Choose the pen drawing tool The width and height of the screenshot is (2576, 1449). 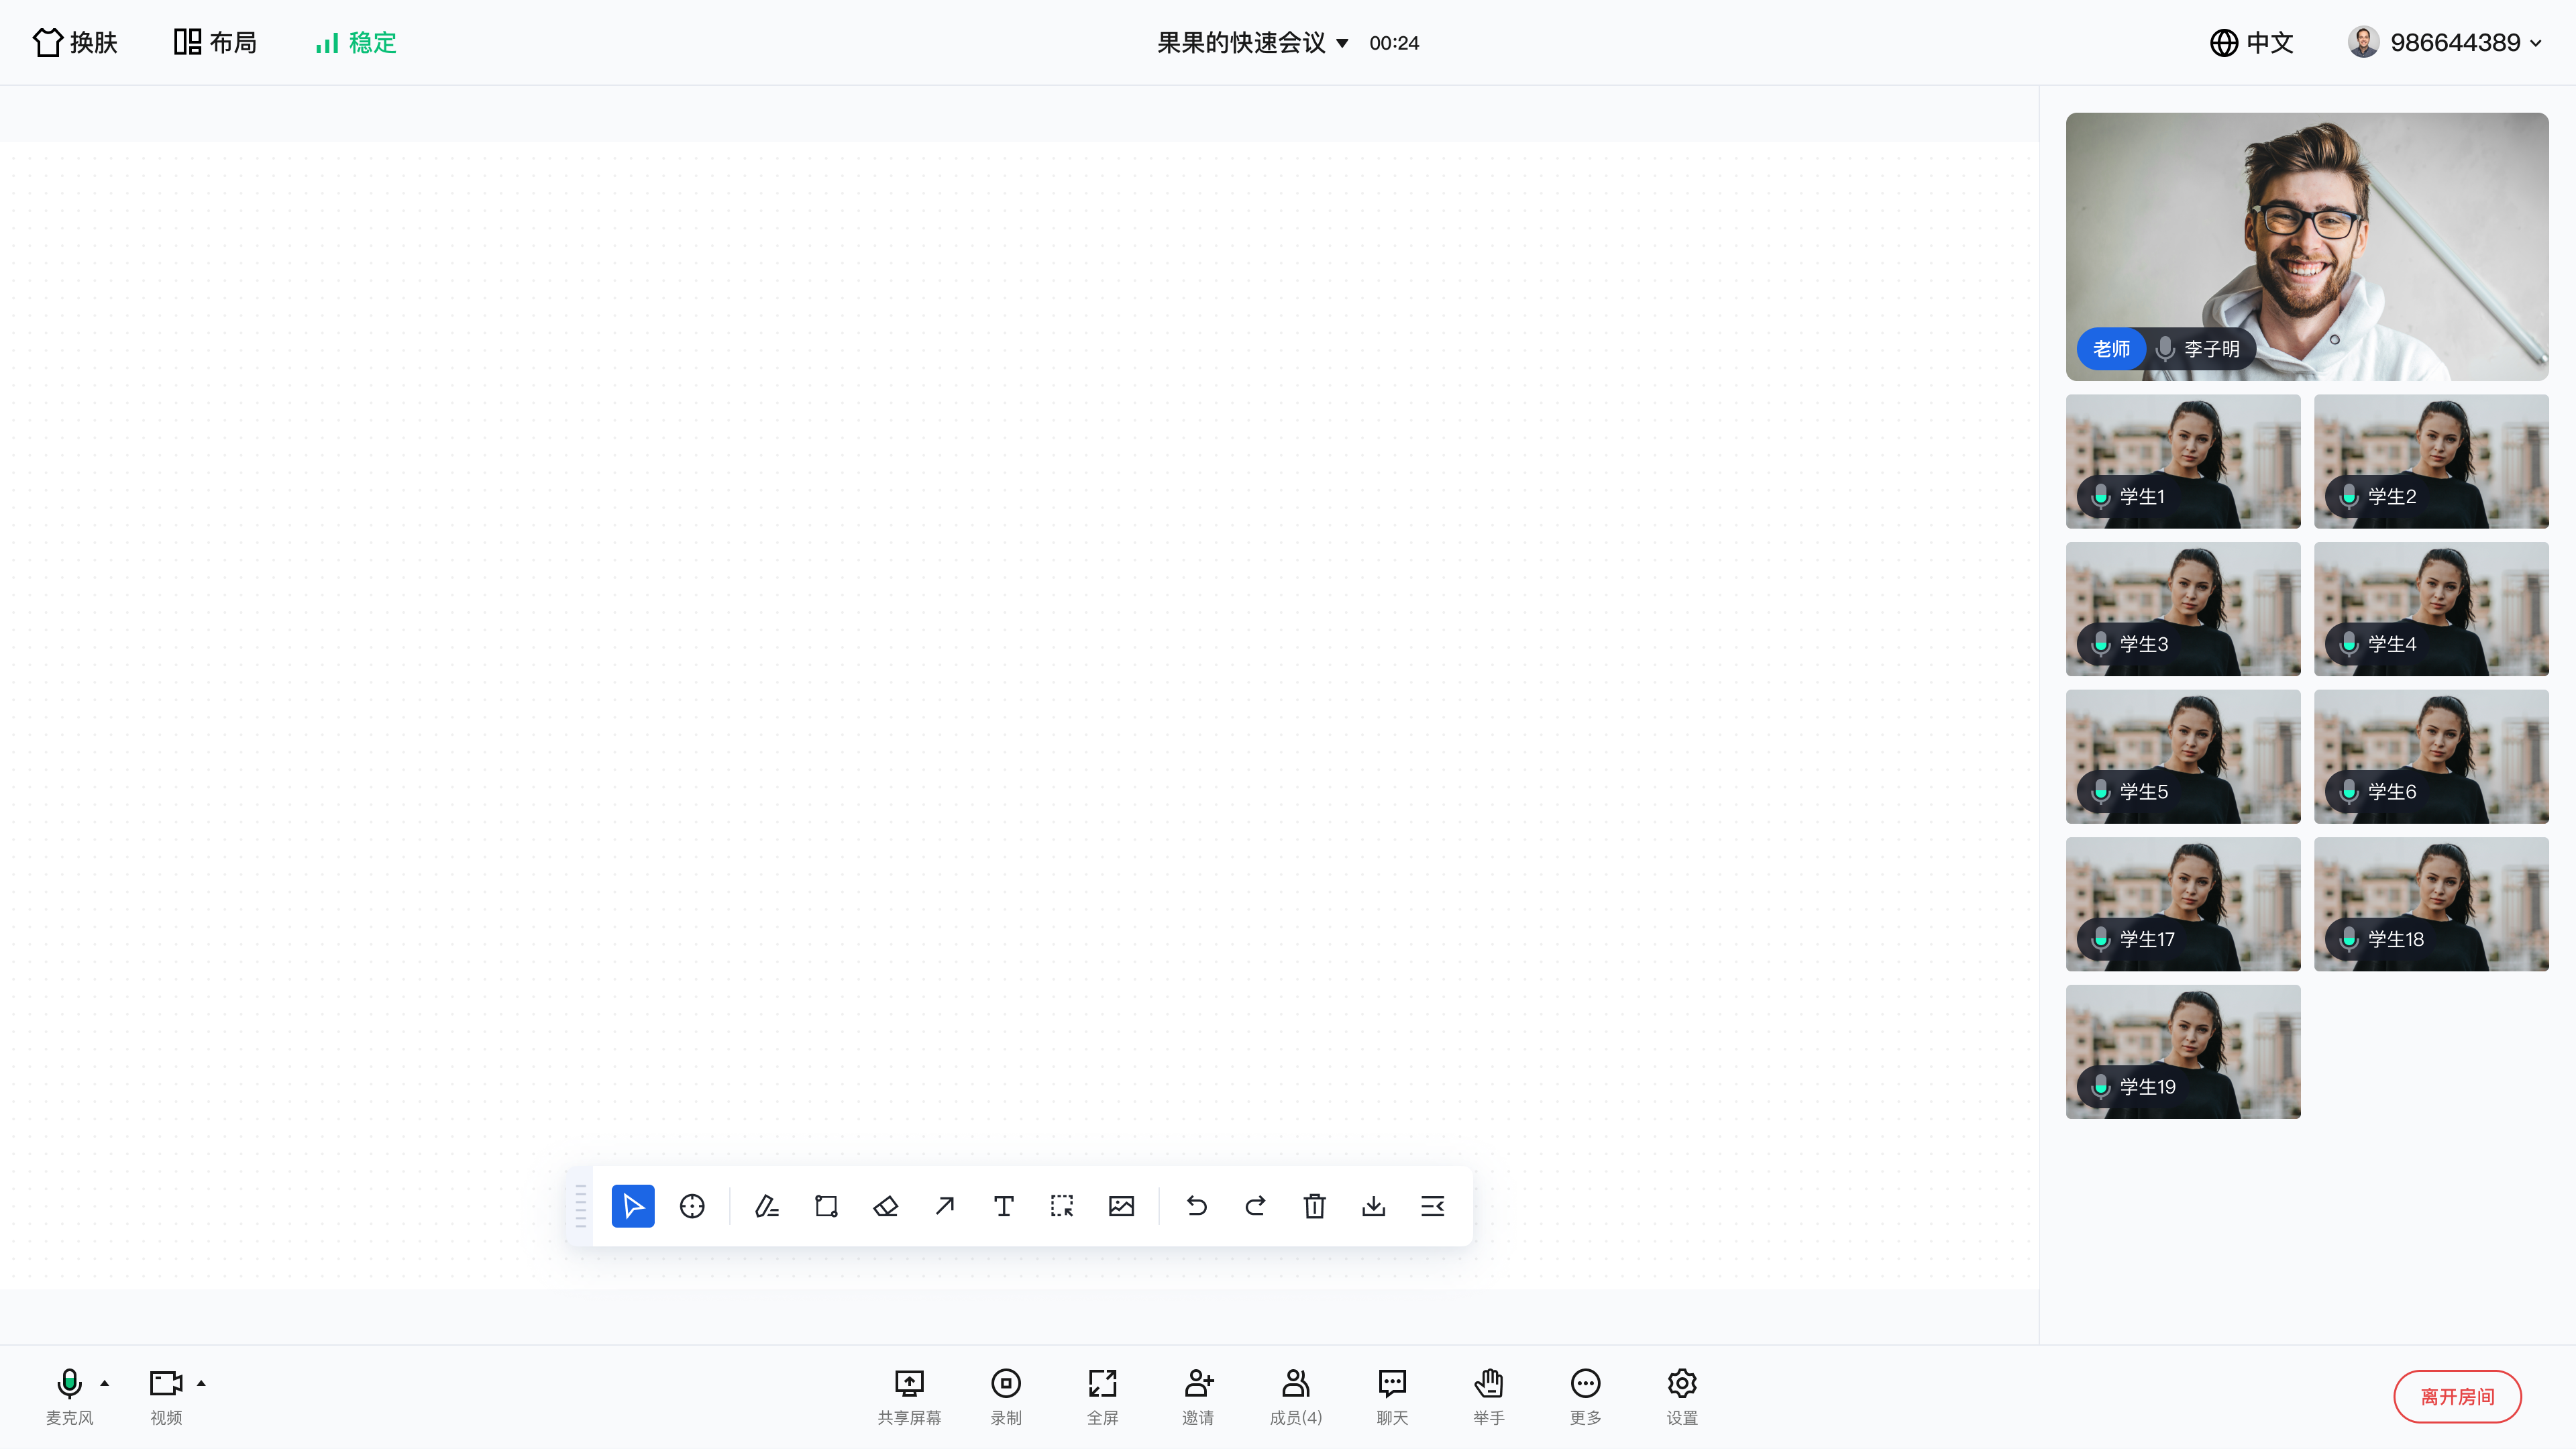click(x=767, y=1206)
